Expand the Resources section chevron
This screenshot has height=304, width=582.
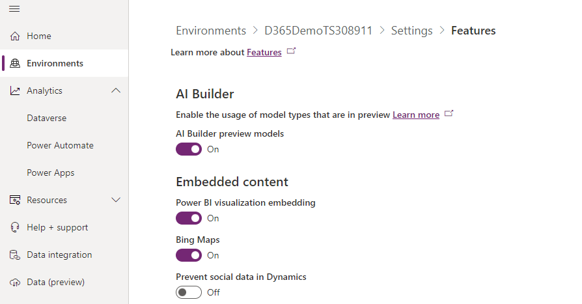[x=116, y=200]
